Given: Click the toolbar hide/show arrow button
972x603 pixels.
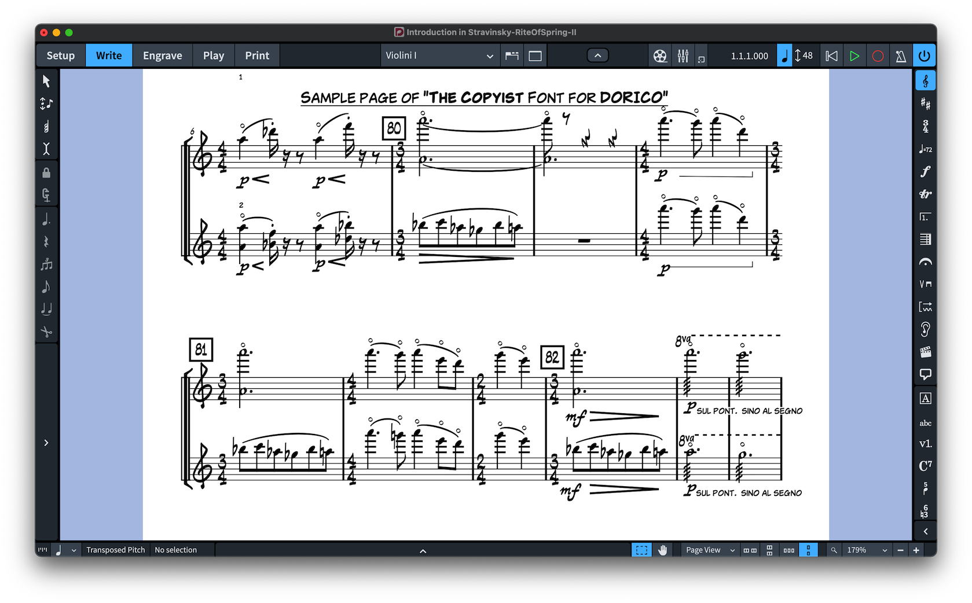Looking at the screenshot, I should click(597, 56).
